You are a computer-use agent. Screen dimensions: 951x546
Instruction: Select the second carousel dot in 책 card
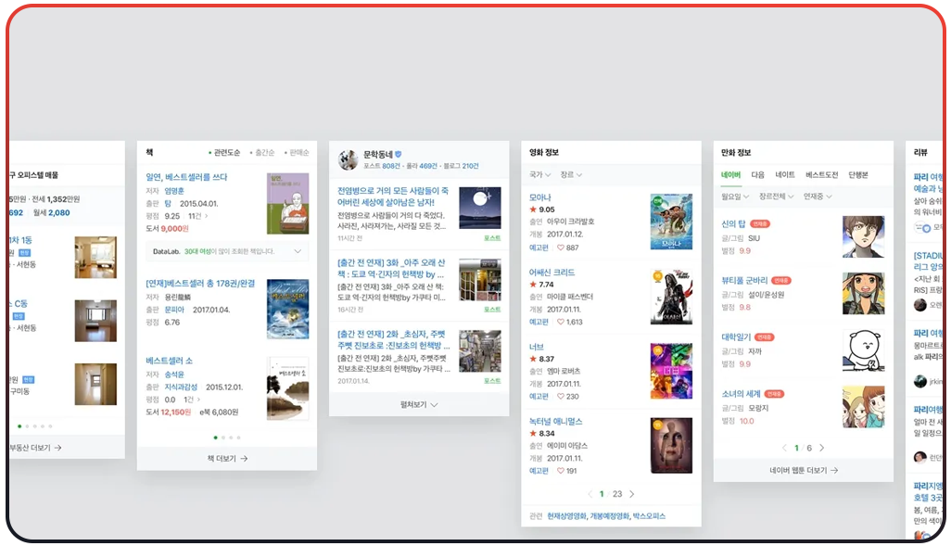point(222,438)
